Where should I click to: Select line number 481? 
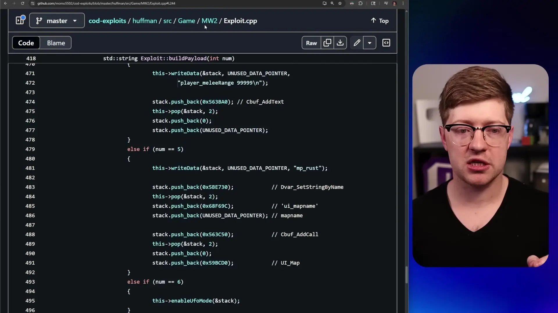30,168
